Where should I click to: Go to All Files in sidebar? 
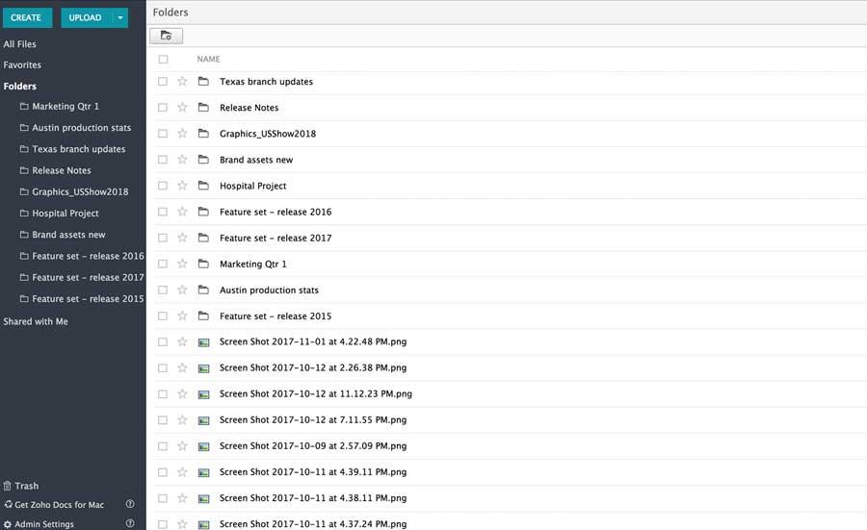[20, 44]
